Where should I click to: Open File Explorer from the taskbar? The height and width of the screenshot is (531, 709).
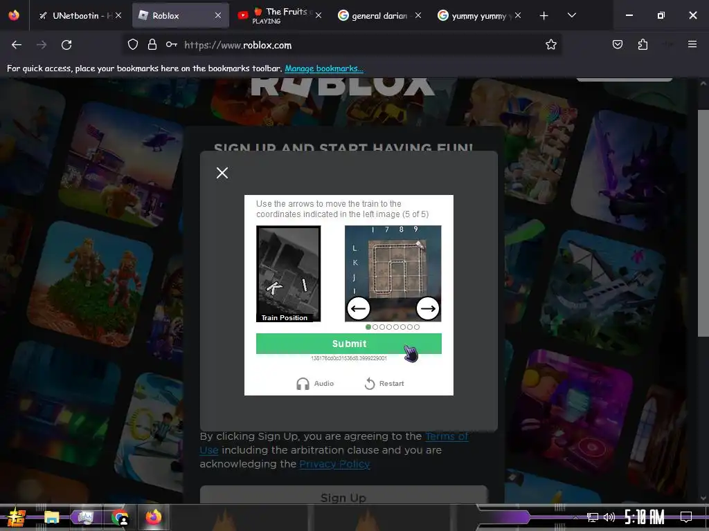[x=51, y=517]
